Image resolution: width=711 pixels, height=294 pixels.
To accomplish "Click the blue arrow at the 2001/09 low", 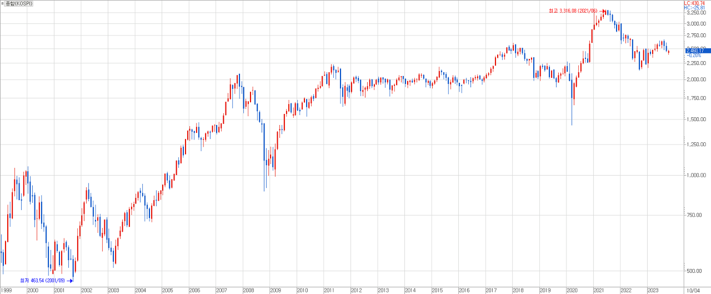I will click(x=69, y=281).
